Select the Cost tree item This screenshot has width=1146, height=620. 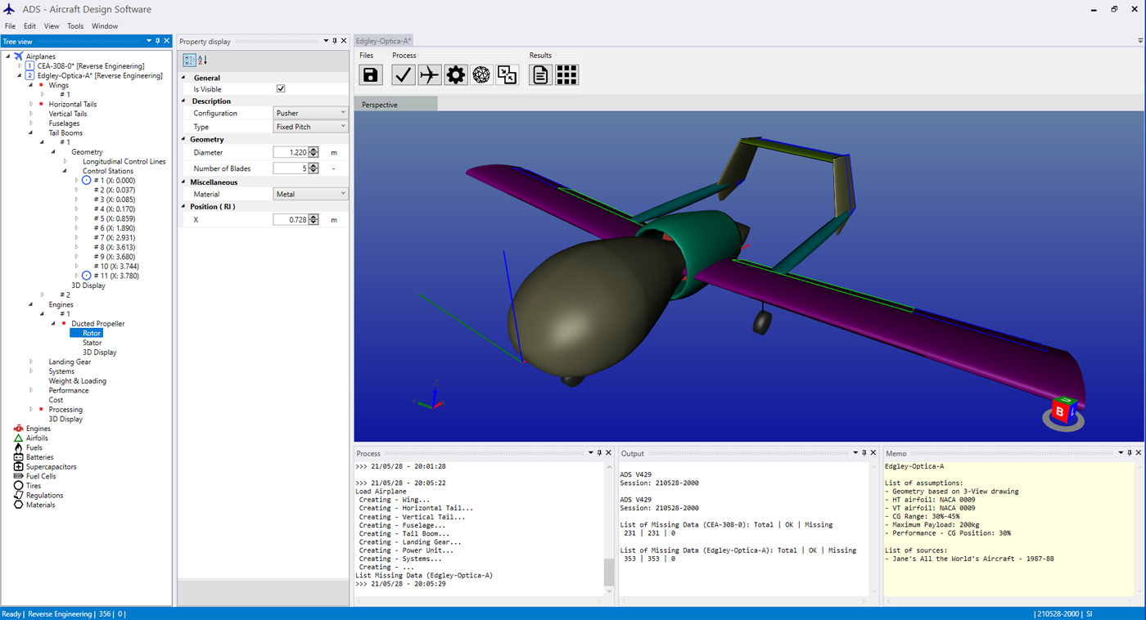[x=56, y=400]
